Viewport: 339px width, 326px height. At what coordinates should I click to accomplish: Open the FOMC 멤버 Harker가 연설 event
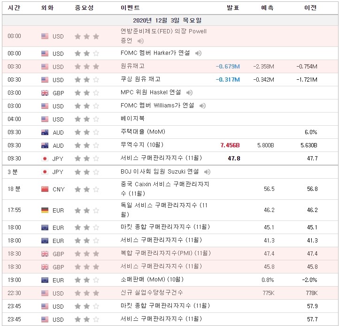pos(155,53)
